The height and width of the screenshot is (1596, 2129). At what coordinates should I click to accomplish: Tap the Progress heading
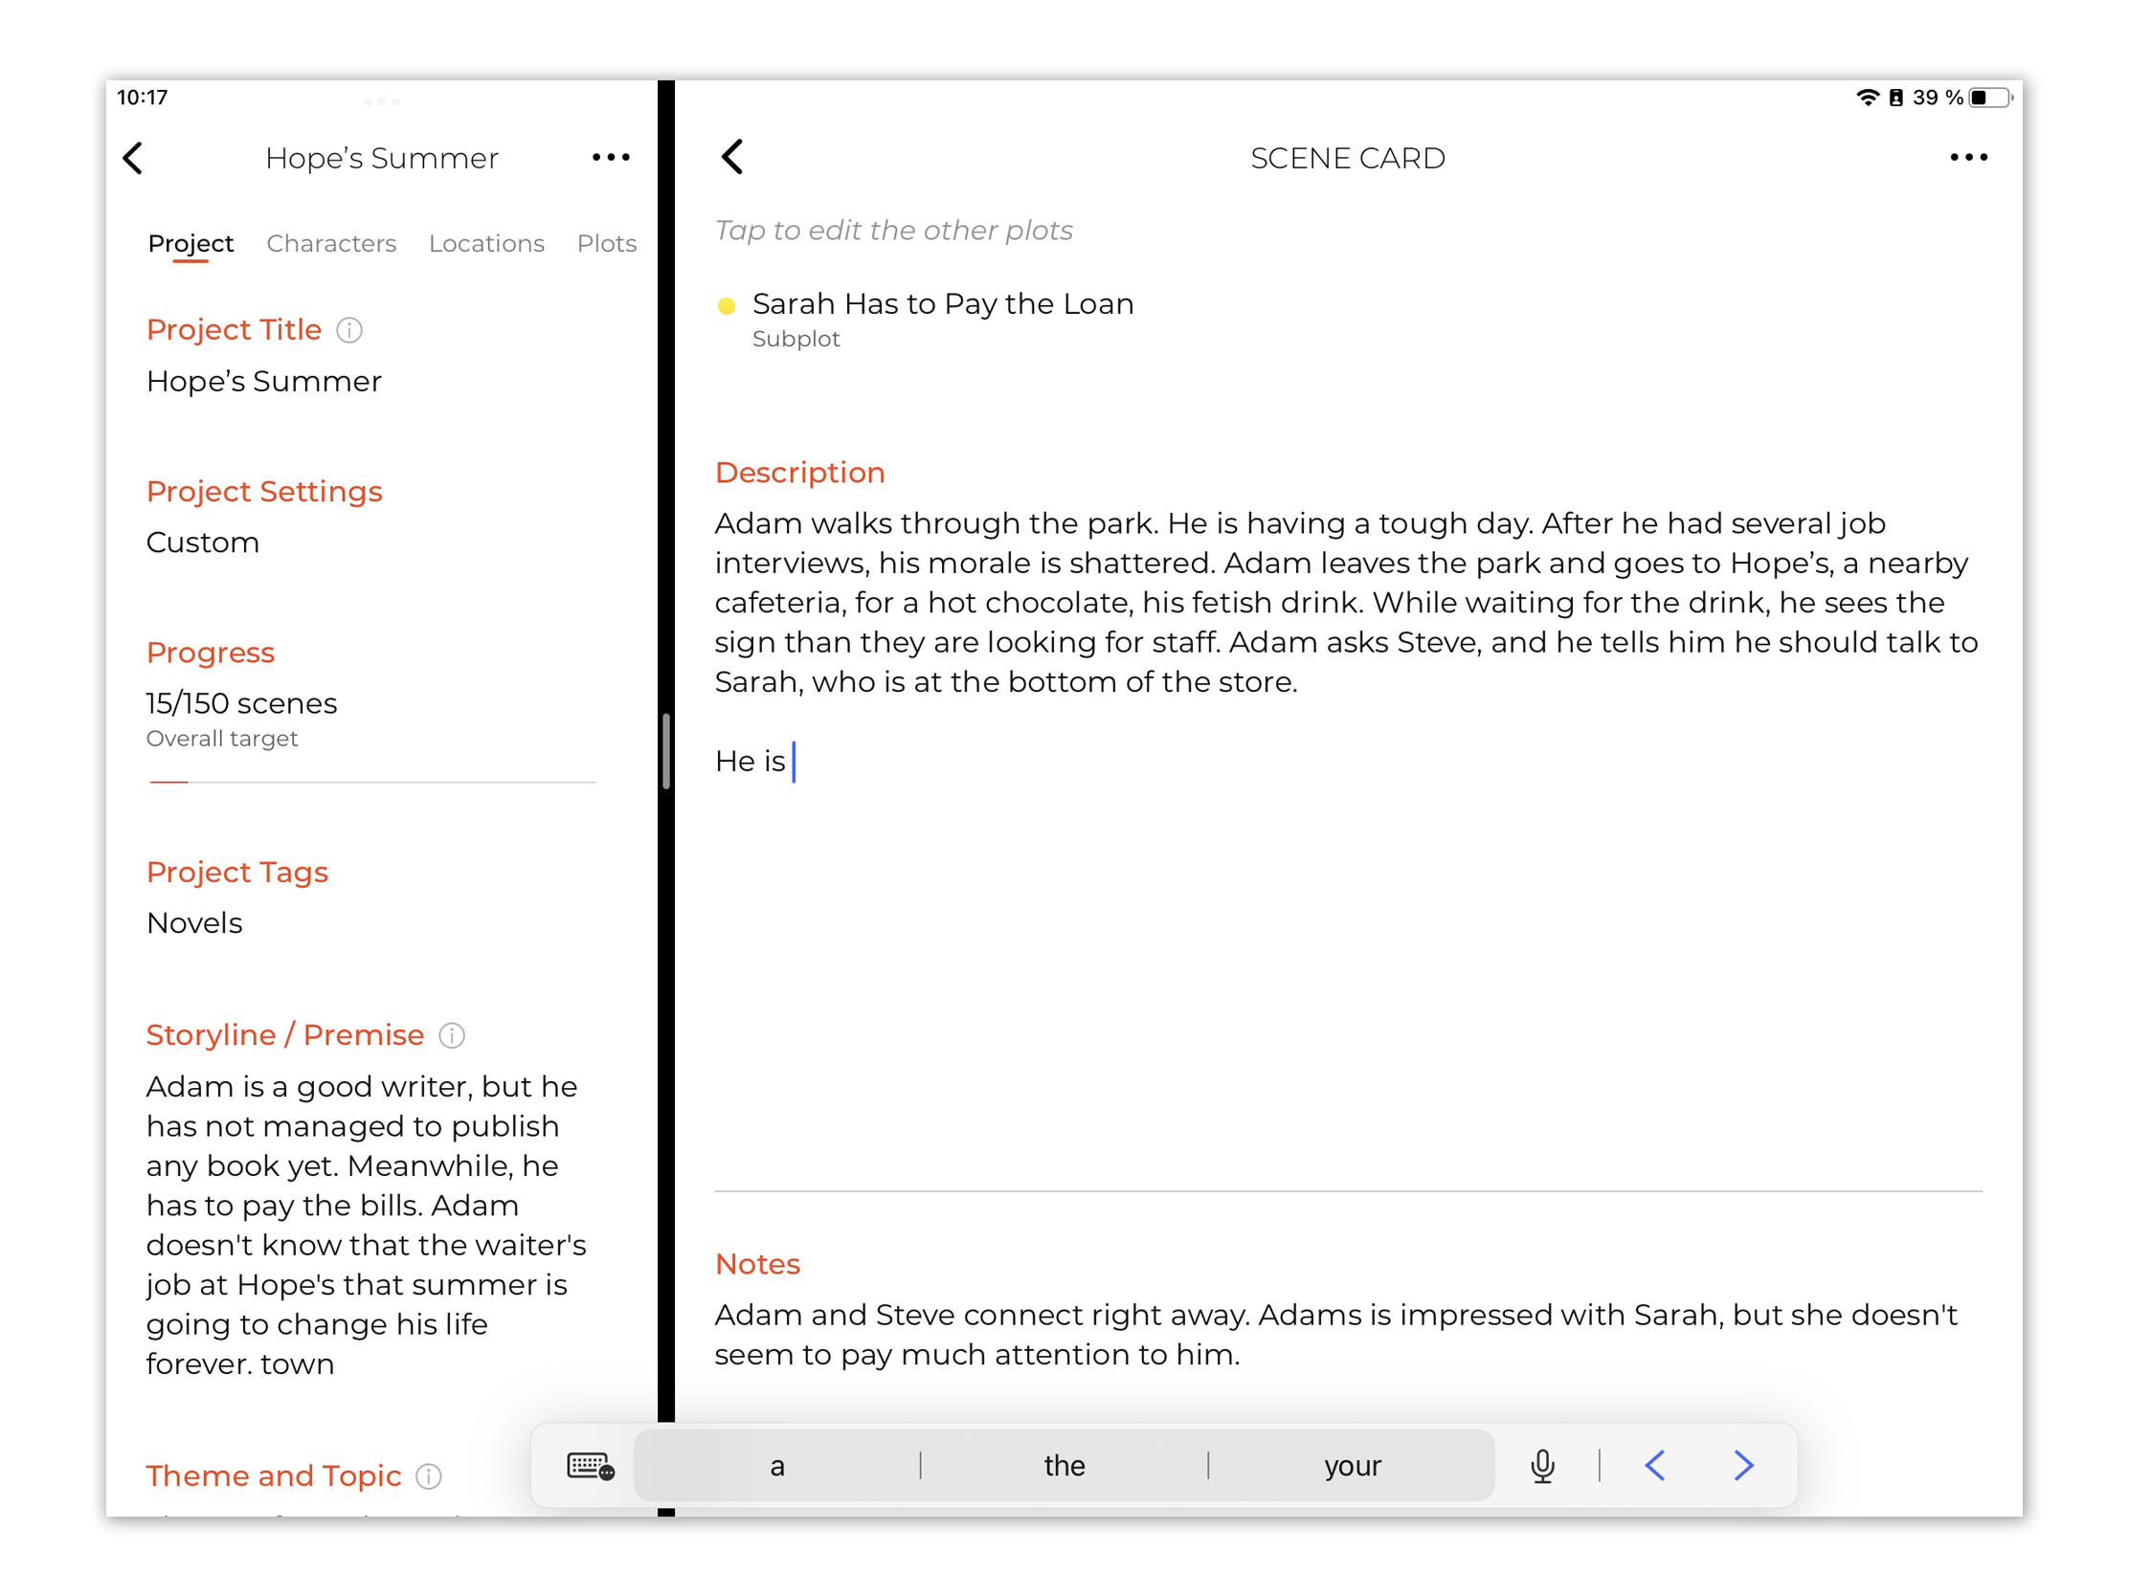pos(210,654)
